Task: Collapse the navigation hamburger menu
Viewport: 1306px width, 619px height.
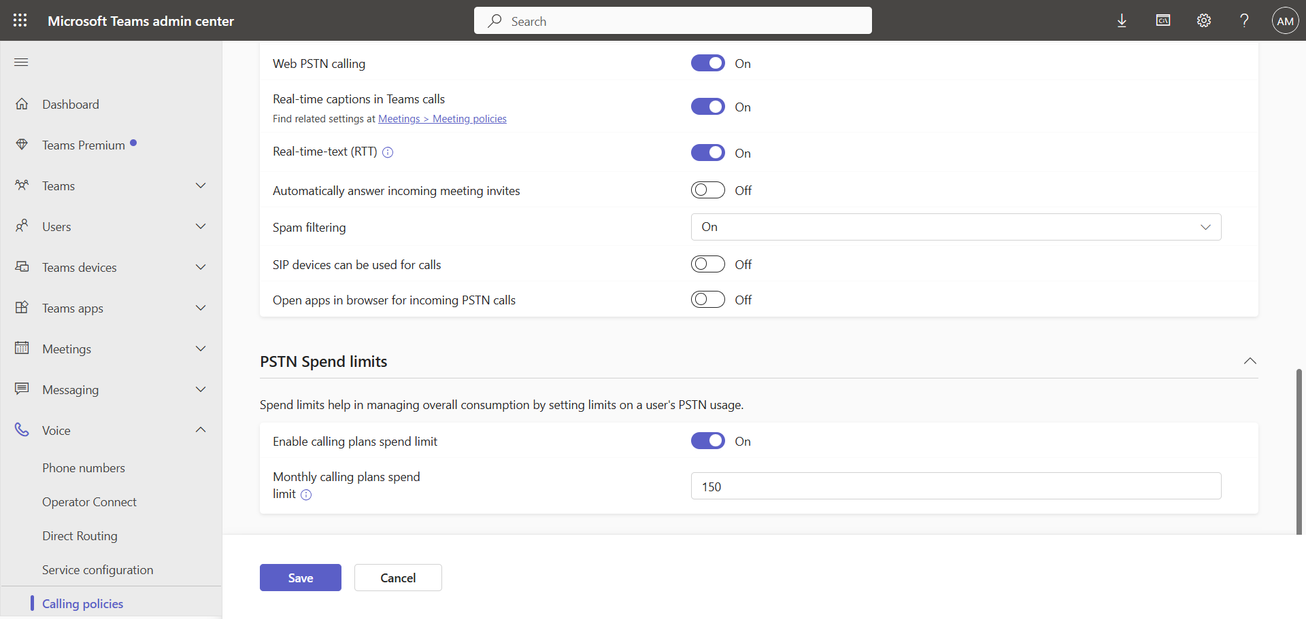Action: tap(21, 63)
